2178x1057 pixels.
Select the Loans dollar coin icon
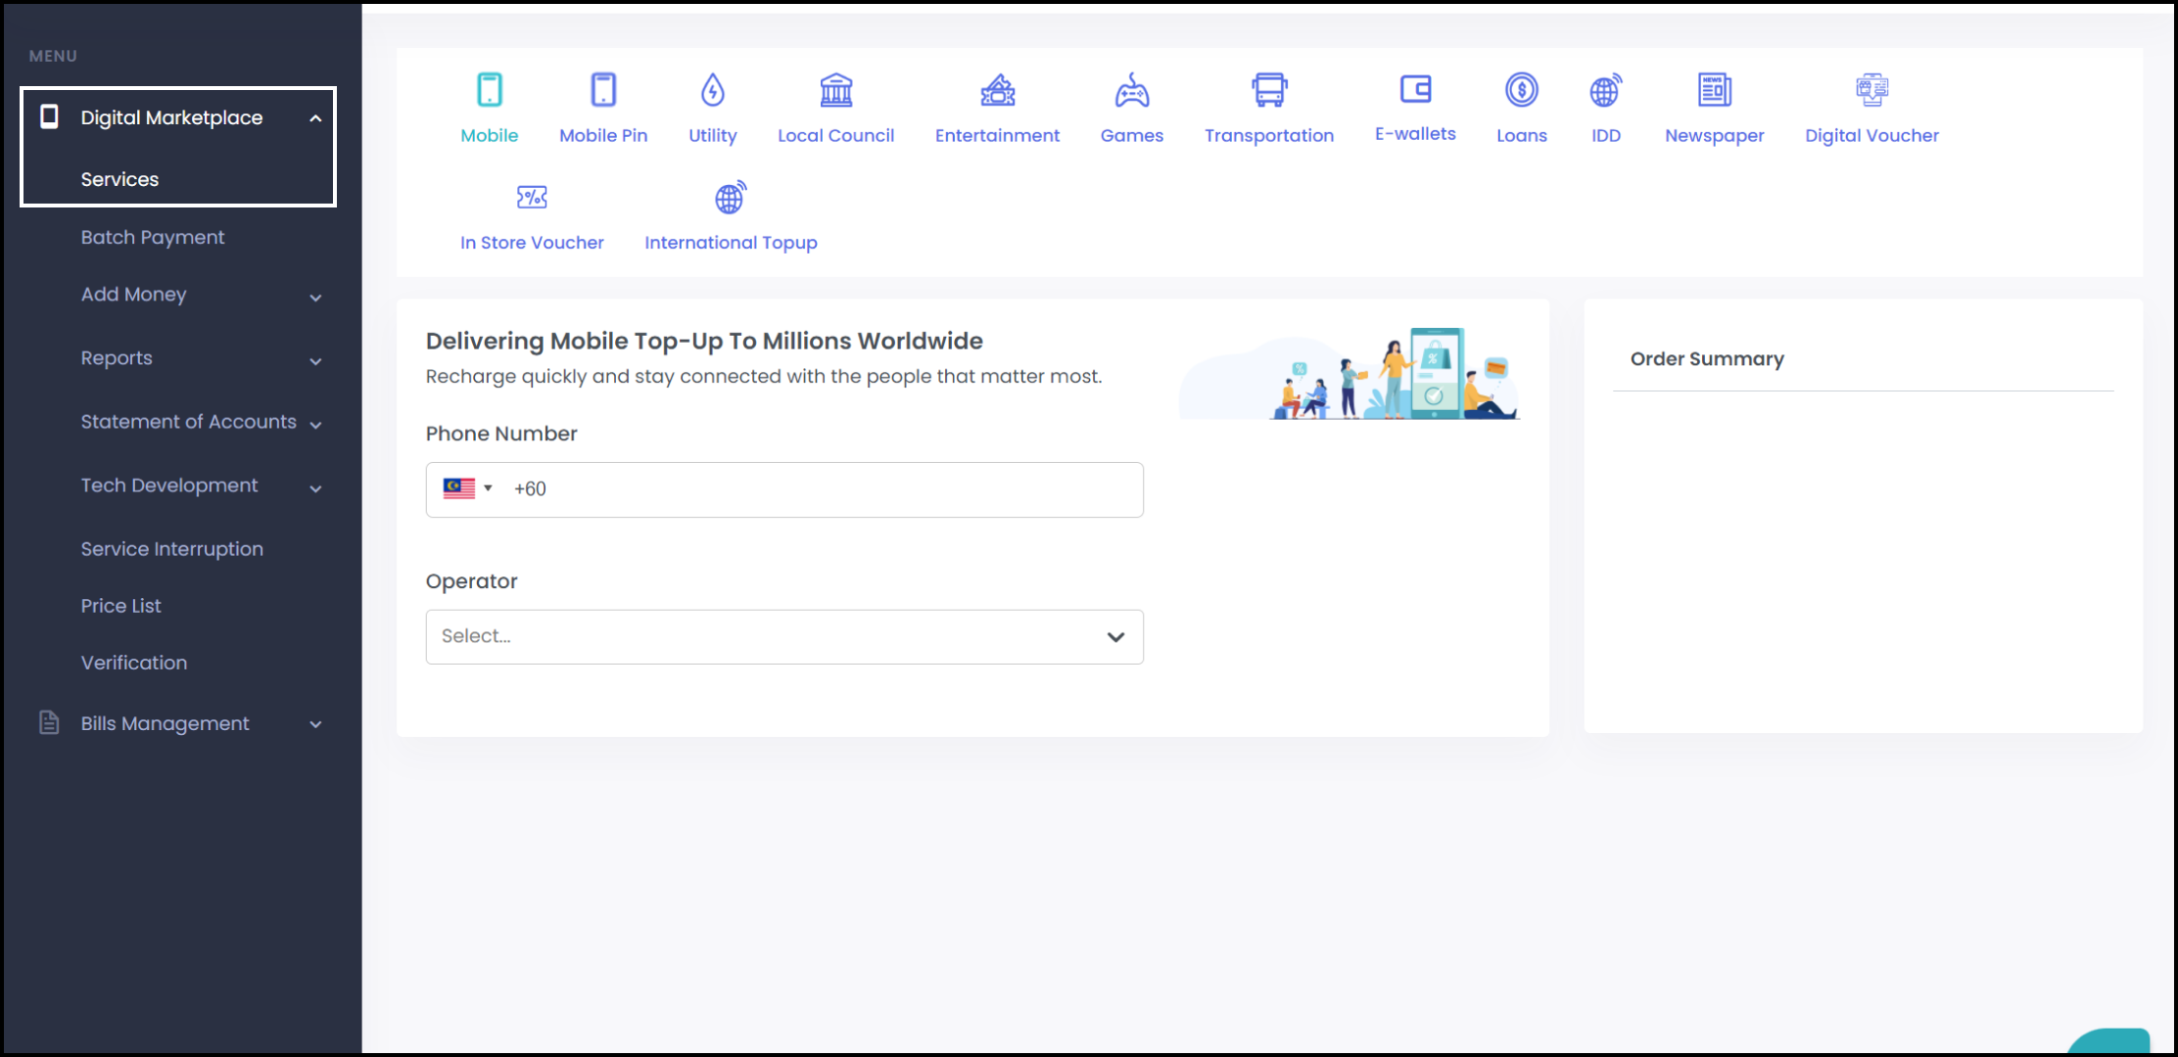[1522, 90]
